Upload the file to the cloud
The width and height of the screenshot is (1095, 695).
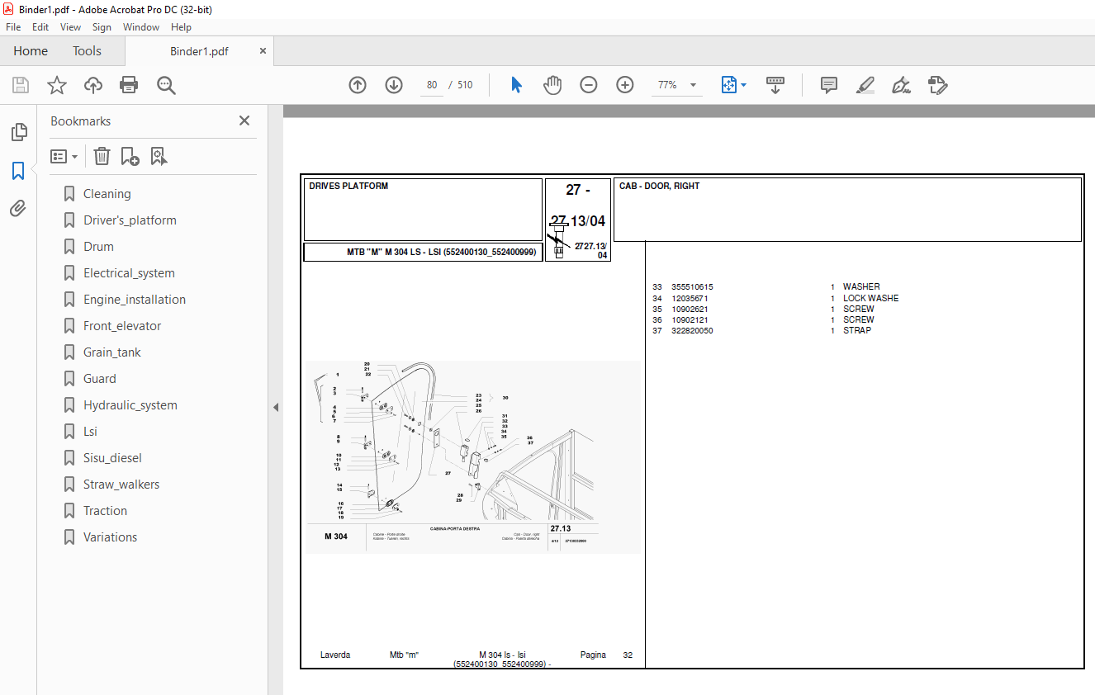(x=93, y=85)
